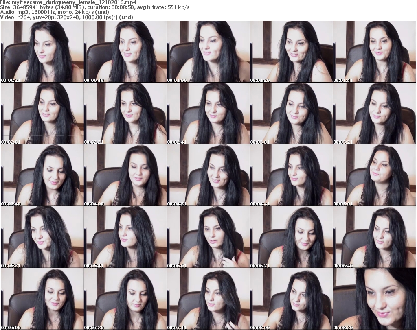The height and width of the screenshot is (330, 417).
Task: Open the thumbnail at 00:05:01
Action: pyautogui.click(x=375, y=175)
